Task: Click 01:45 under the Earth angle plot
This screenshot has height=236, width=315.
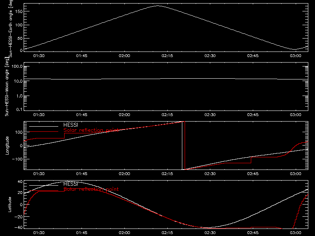Action: point(82,56)
